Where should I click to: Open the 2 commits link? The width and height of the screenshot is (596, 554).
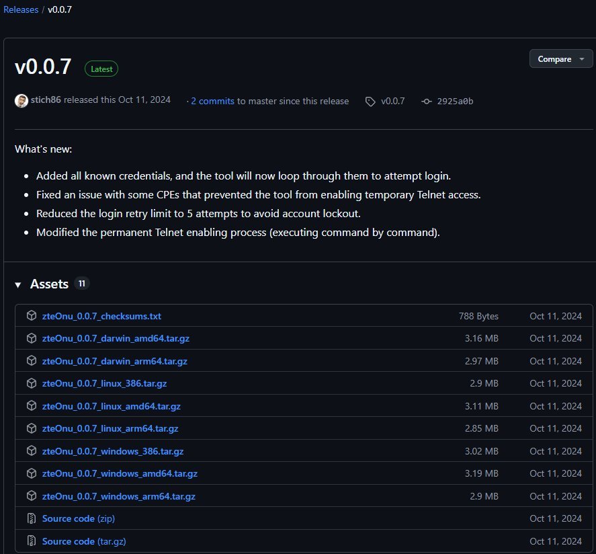pyautogui.click(x=212, y=101)
